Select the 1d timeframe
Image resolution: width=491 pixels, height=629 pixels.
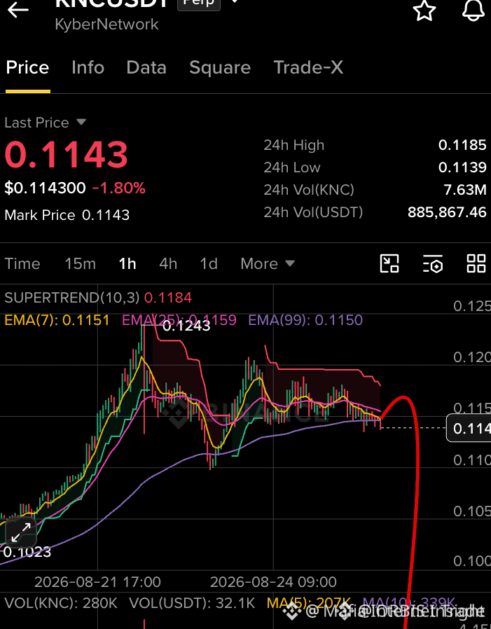[209, 263]
